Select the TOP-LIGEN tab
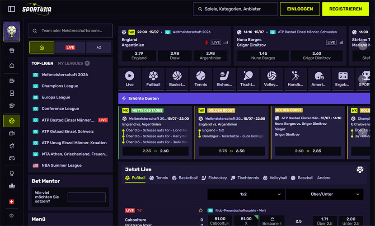 (42, 63)
